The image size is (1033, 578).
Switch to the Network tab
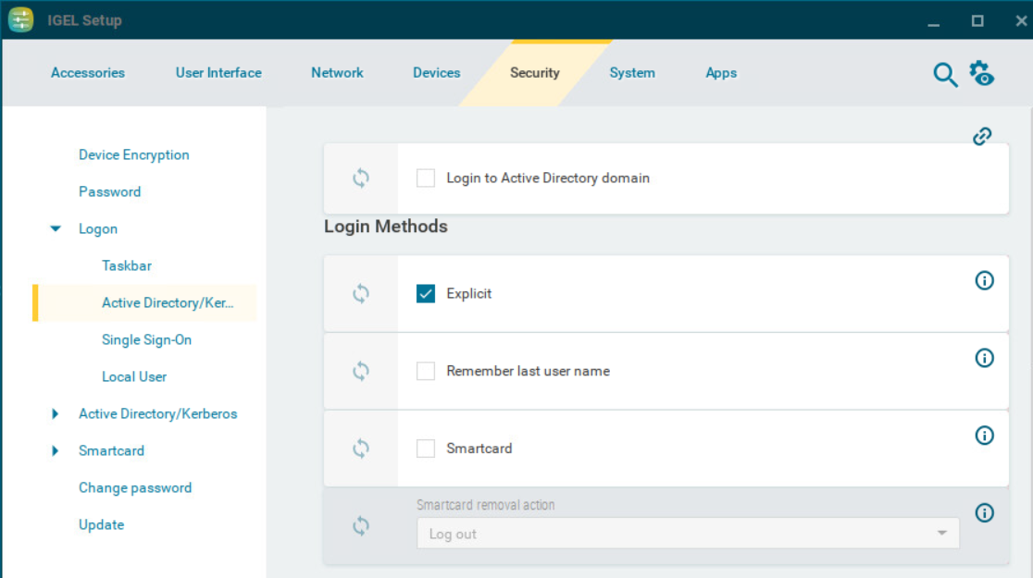pos(337,73)
